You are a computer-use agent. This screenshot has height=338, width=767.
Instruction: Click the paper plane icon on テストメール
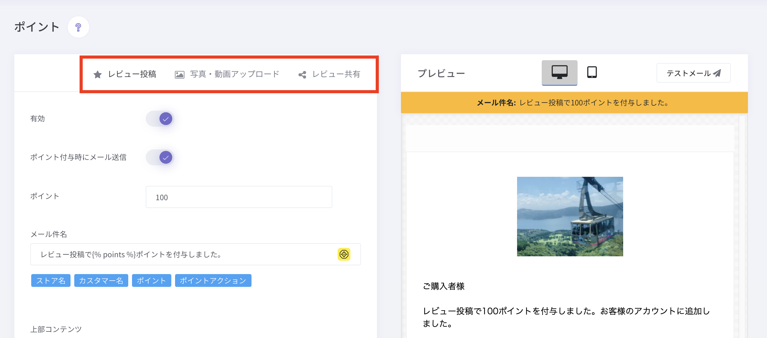click(x=717, y=73)
